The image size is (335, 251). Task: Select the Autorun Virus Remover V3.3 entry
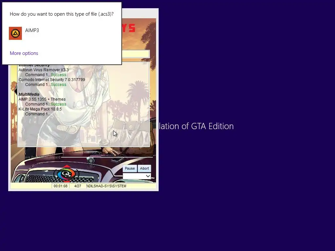click(x=44, y=70)
